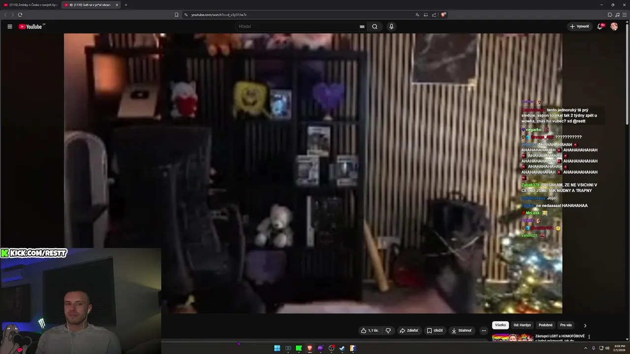The width and height of the screenshot is (630, 354).
Task: Expand more filter chips with right chevron
Action: 585,325
